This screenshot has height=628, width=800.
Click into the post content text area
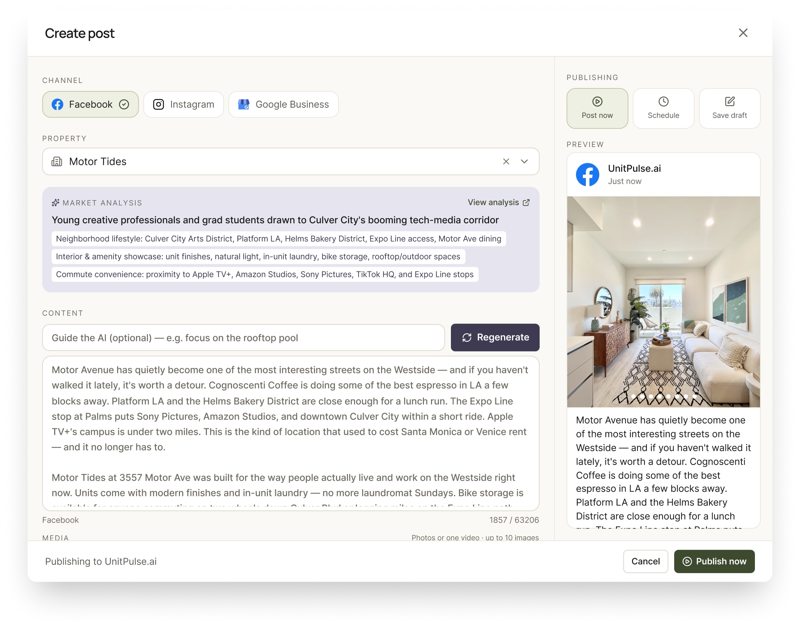291,433
